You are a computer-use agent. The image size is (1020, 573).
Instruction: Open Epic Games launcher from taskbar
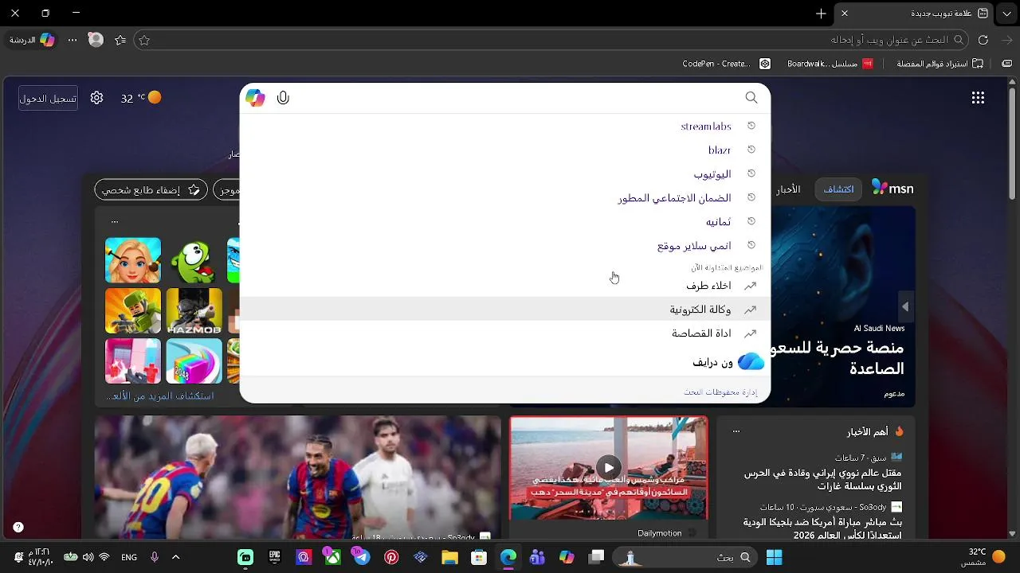tap(275, 557)
